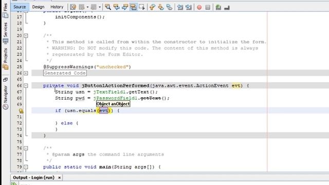Viewport: 329px width, 185px height.
Task: Toggle Bookmark on the current line
Action: point(169,7)
